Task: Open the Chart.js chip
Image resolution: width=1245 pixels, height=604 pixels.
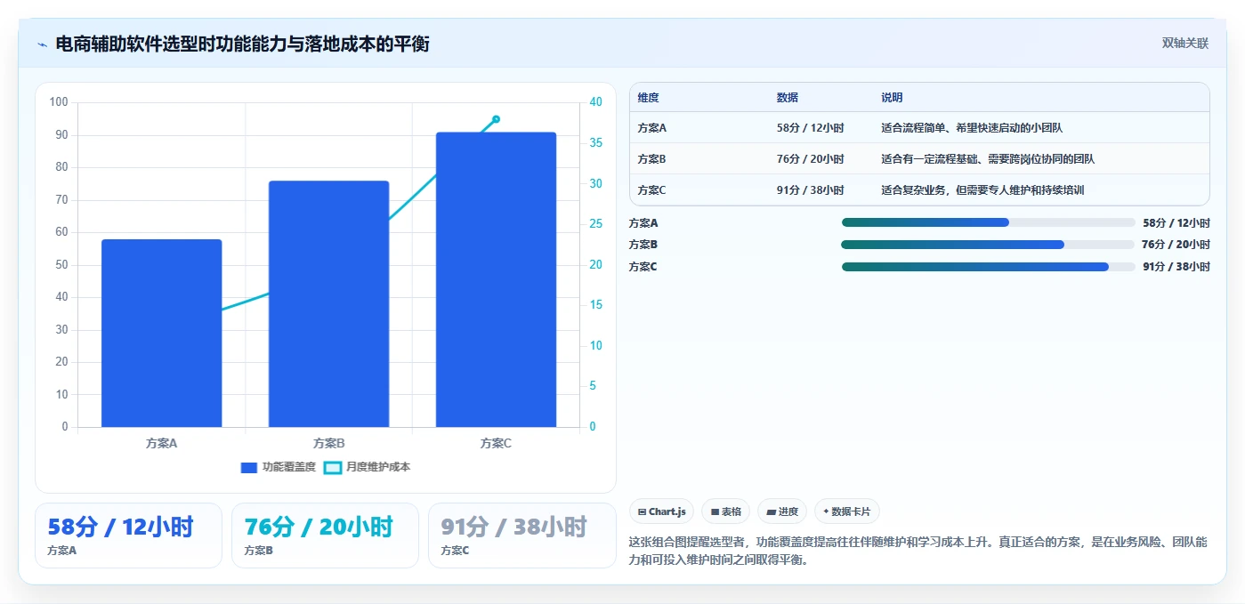Action: coord(662,511)
